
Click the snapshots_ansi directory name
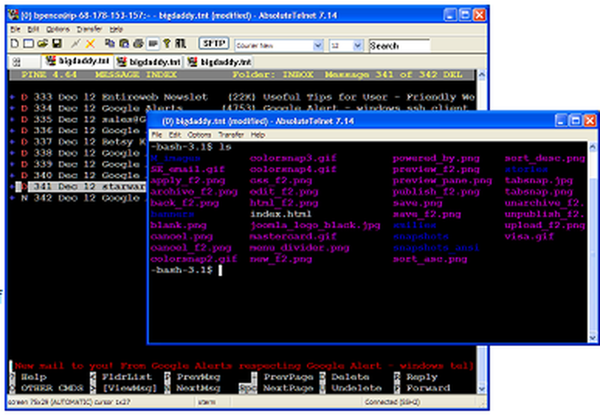coord(436,248)
